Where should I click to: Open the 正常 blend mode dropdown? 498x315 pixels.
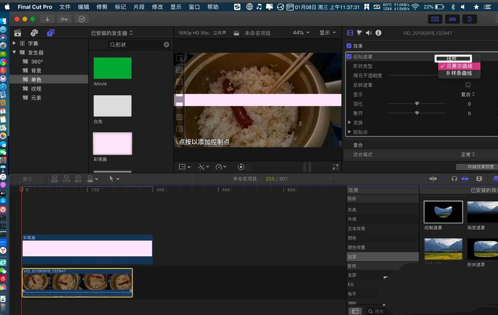(x=468, y=154)
